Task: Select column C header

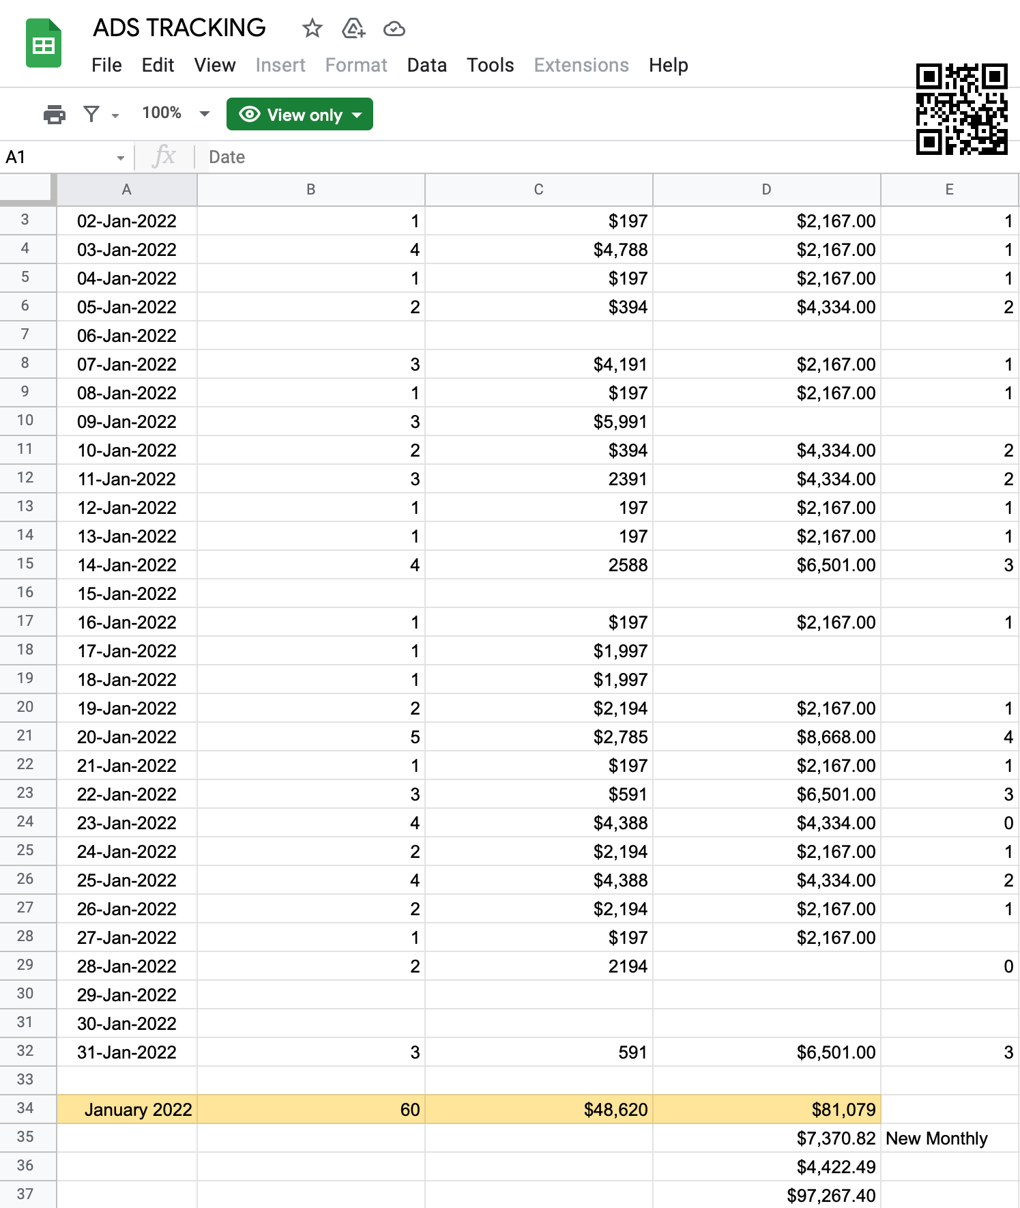Action: coord(538,190)
